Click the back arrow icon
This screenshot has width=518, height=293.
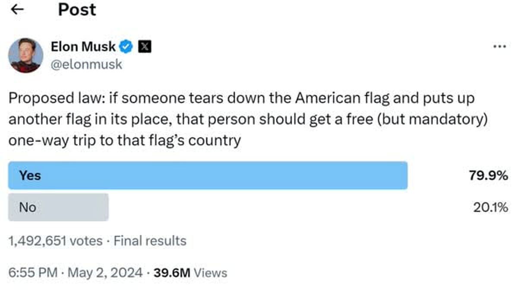[17, 10]
